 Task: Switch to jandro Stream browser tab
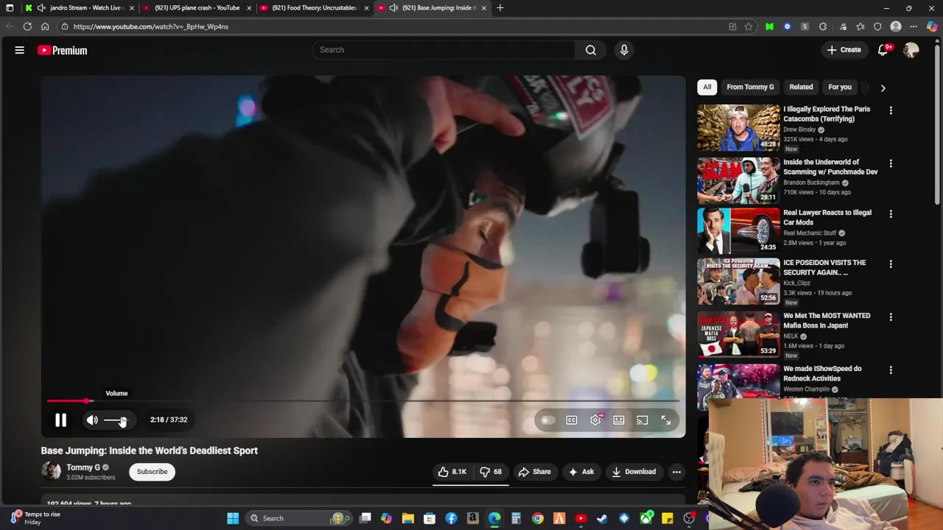click(x=80, y=7)
